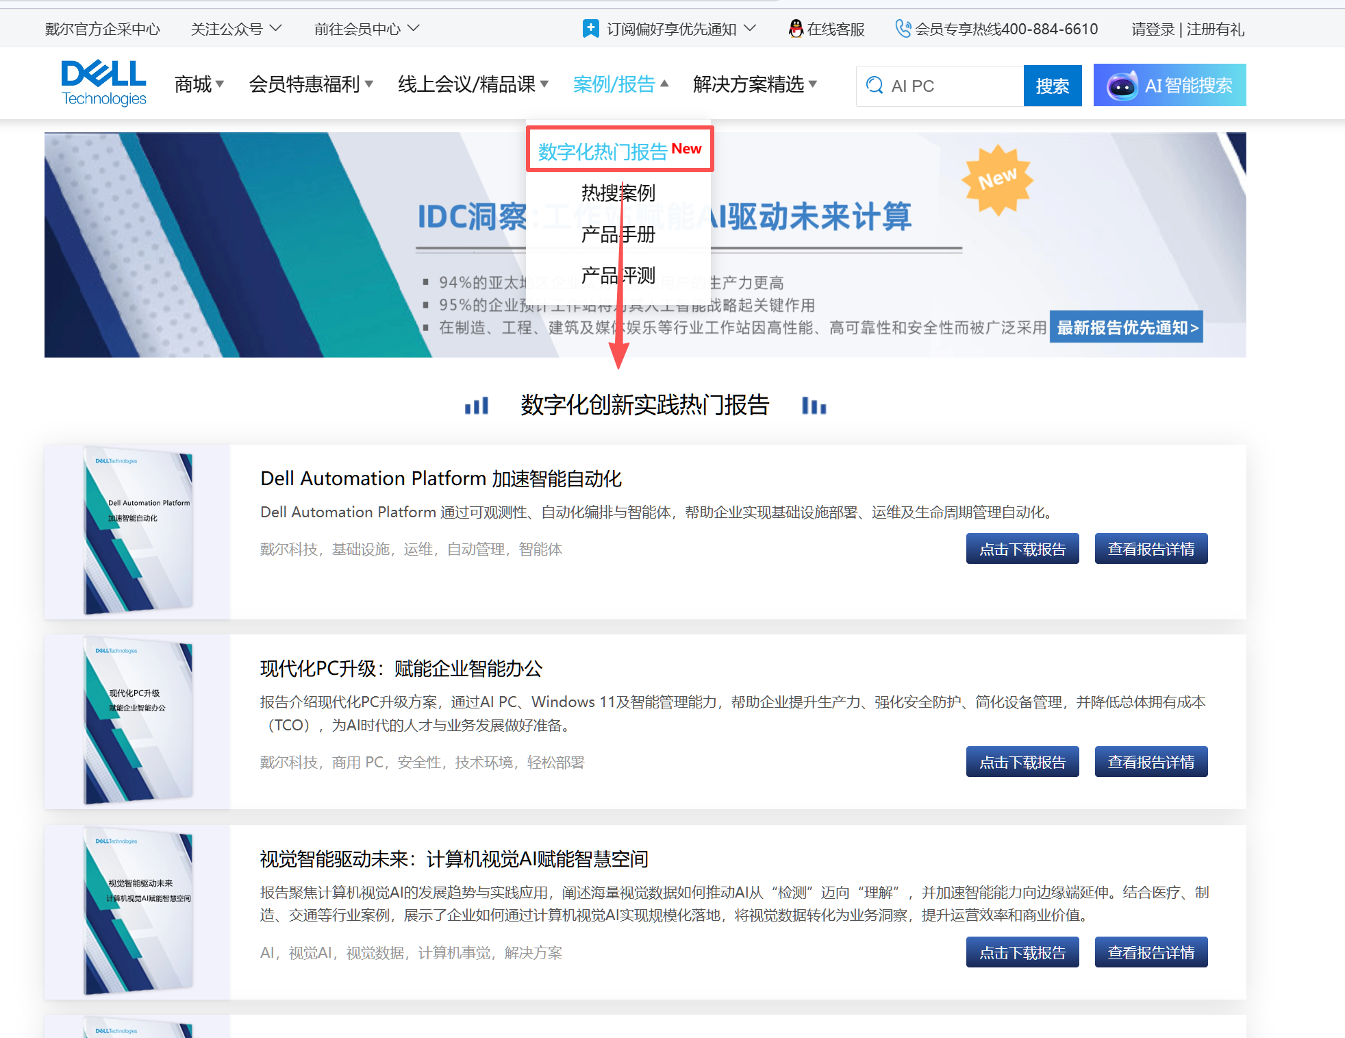1345x1038 pixels.
Task: Download the 视觉智能驱动未来 report
Action: pos(1022,952)
